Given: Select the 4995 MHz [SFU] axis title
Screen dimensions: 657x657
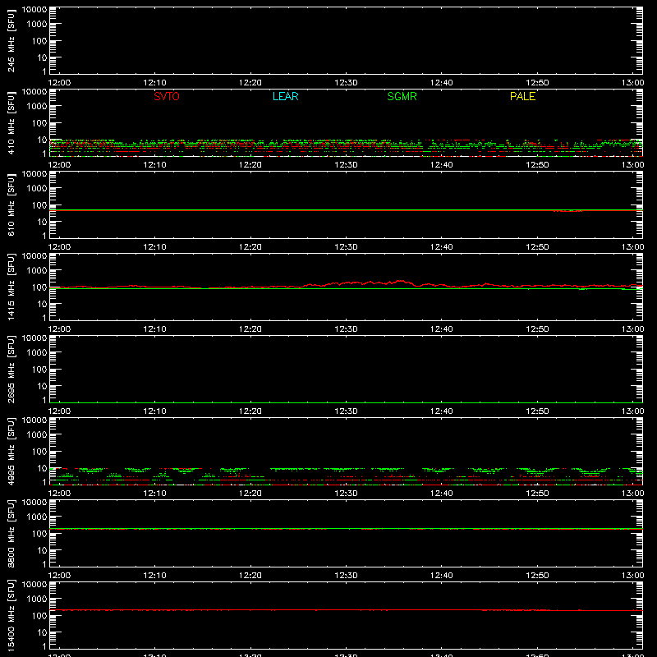Looking at the screenshot, I should point(11,451).
